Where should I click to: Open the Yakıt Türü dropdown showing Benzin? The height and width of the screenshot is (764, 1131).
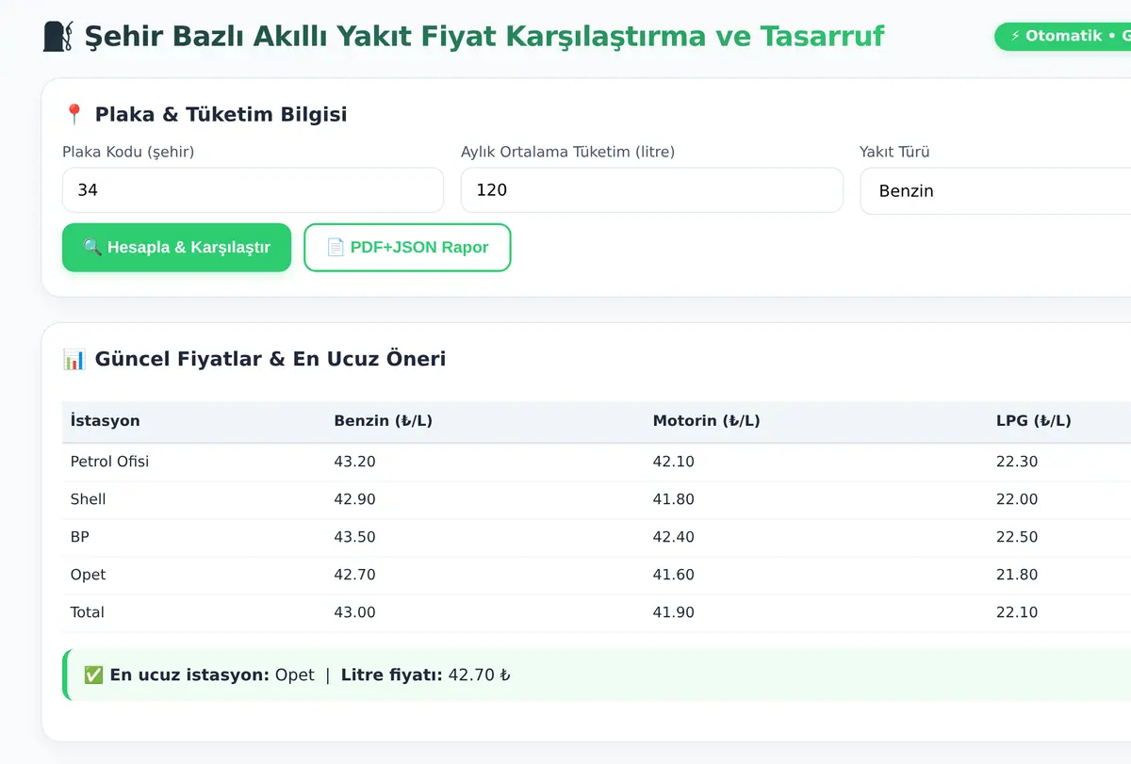point(995,190)
